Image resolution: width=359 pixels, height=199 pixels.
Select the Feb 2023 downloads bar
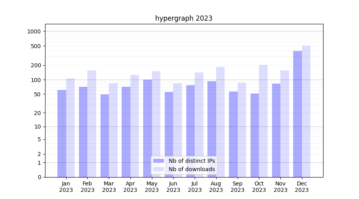pos(92,124)
